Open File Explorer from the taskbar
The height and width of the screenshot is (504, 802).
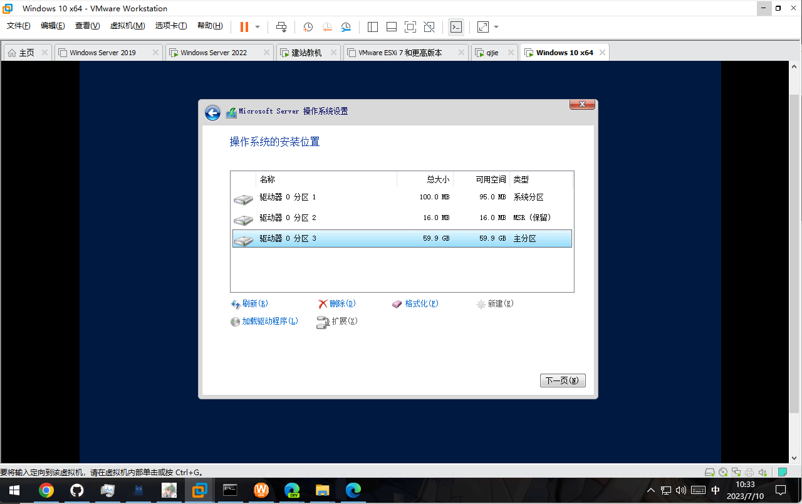pyautogui.click(x=322, y=491)
